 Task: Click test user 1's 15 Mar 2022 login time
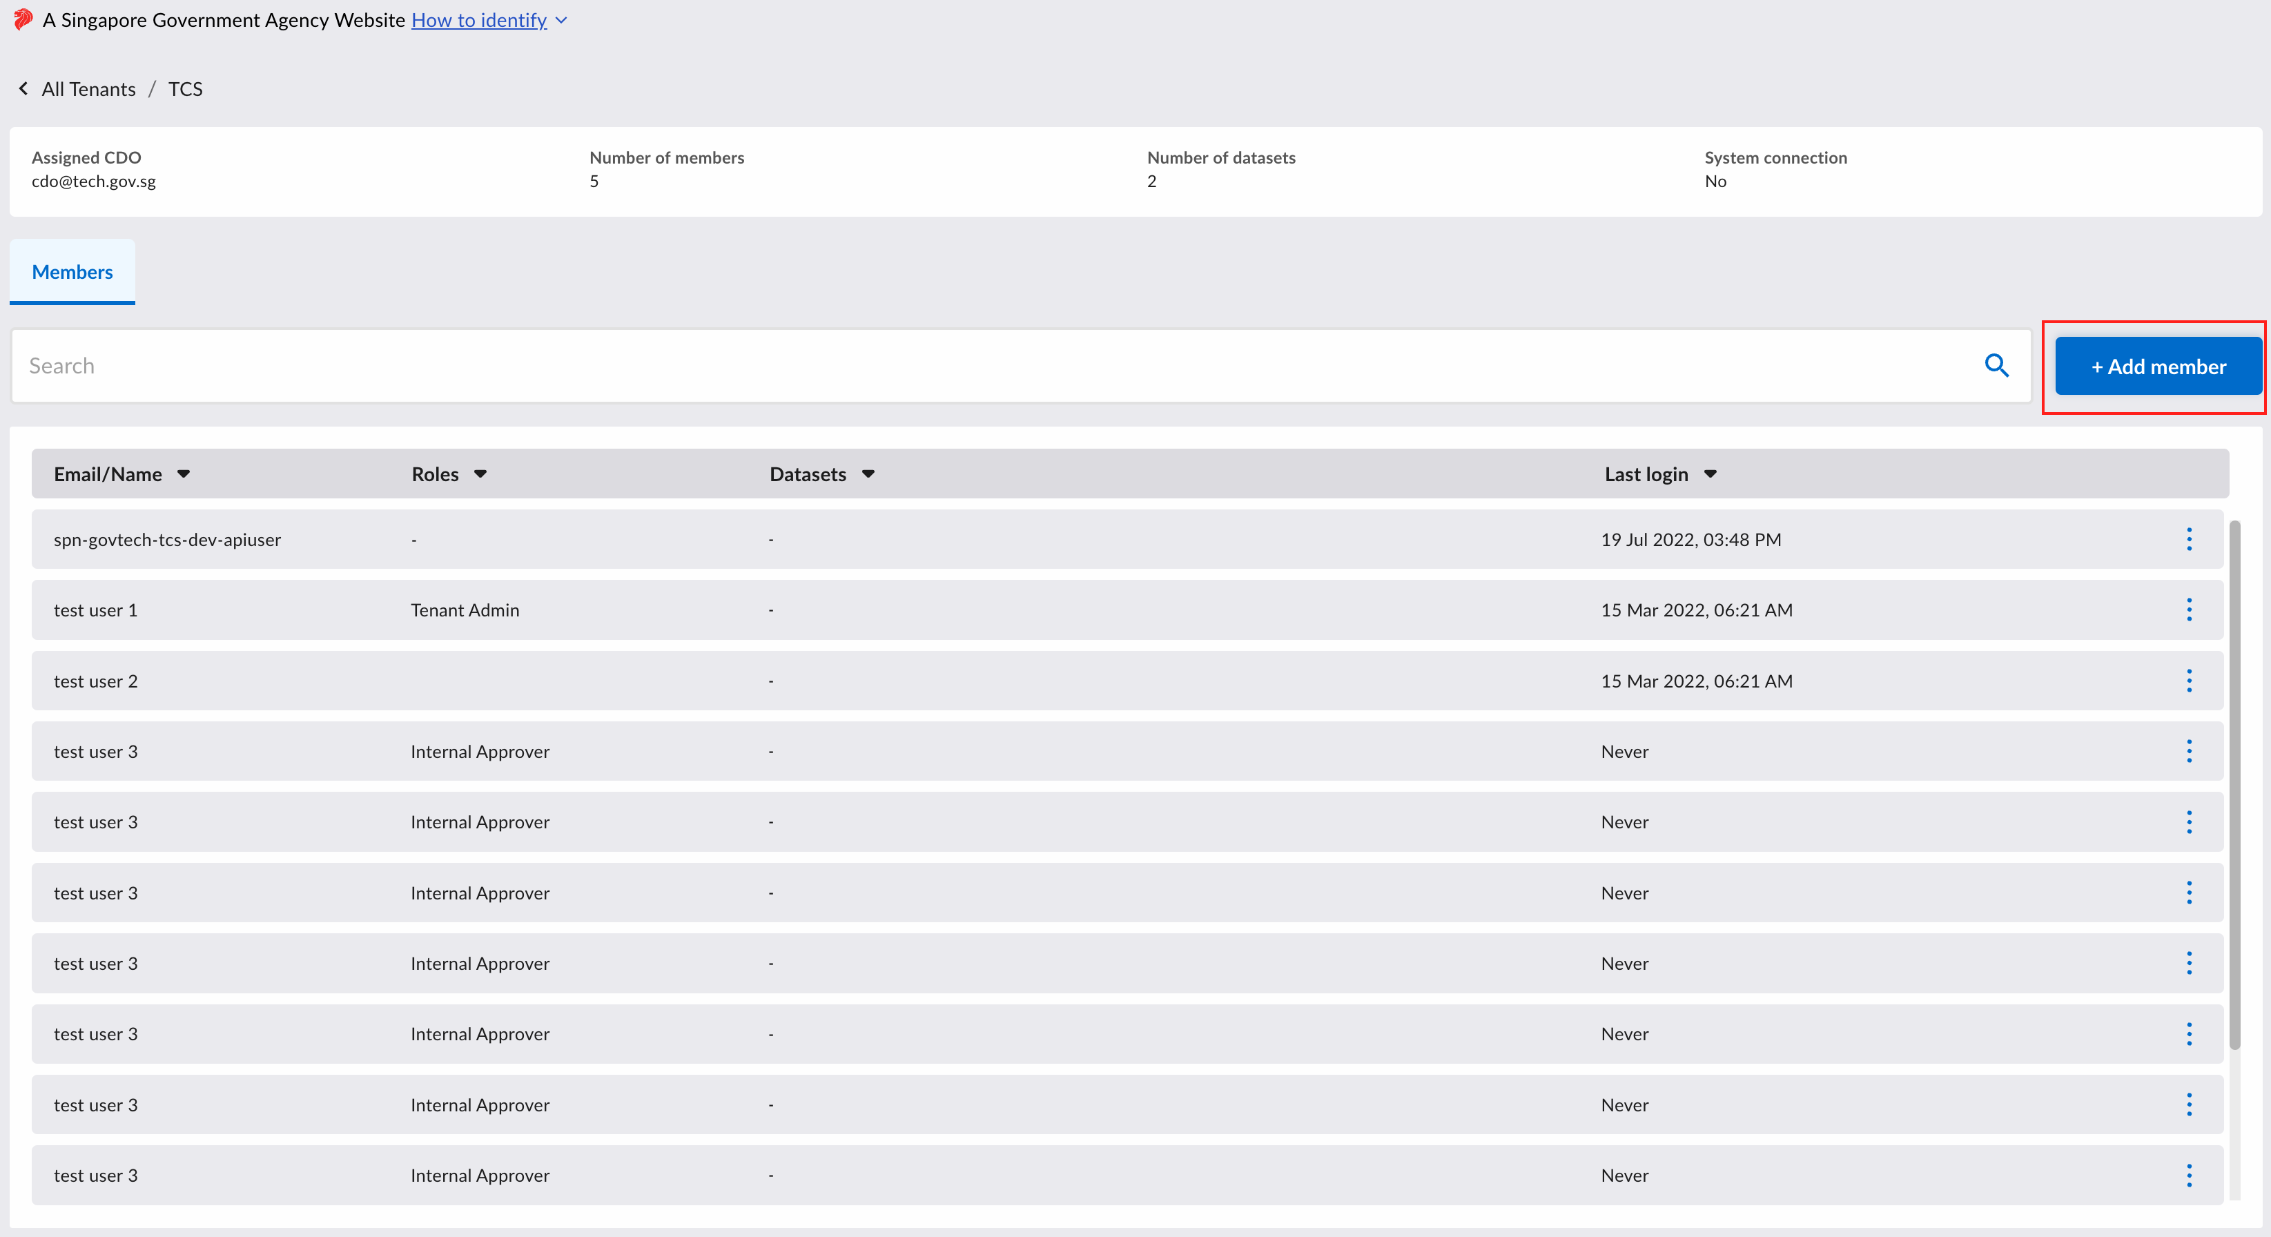tap(1696, 610)
